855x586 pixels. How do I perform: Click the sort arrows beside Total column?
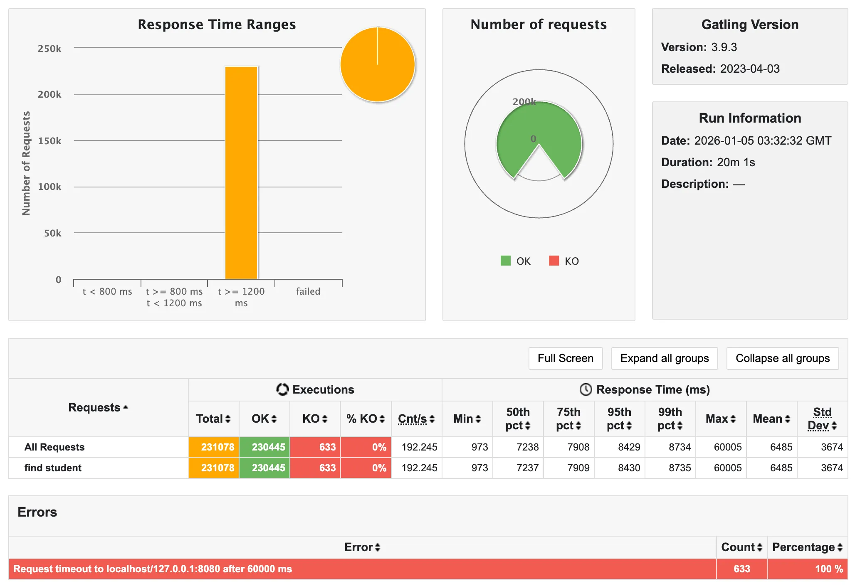coord(227,419)
